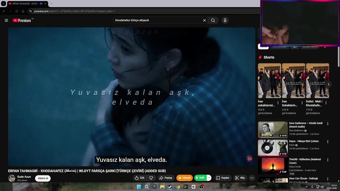Viewport: 340px width, 191px height.
Task: Open options for Solist: Meli Short
Action: (x=326, y=103)
